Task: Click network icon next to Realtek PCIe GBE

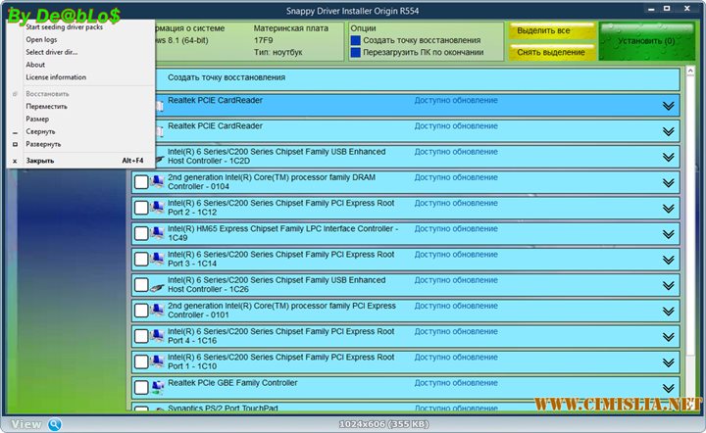Action: [158, 387]
